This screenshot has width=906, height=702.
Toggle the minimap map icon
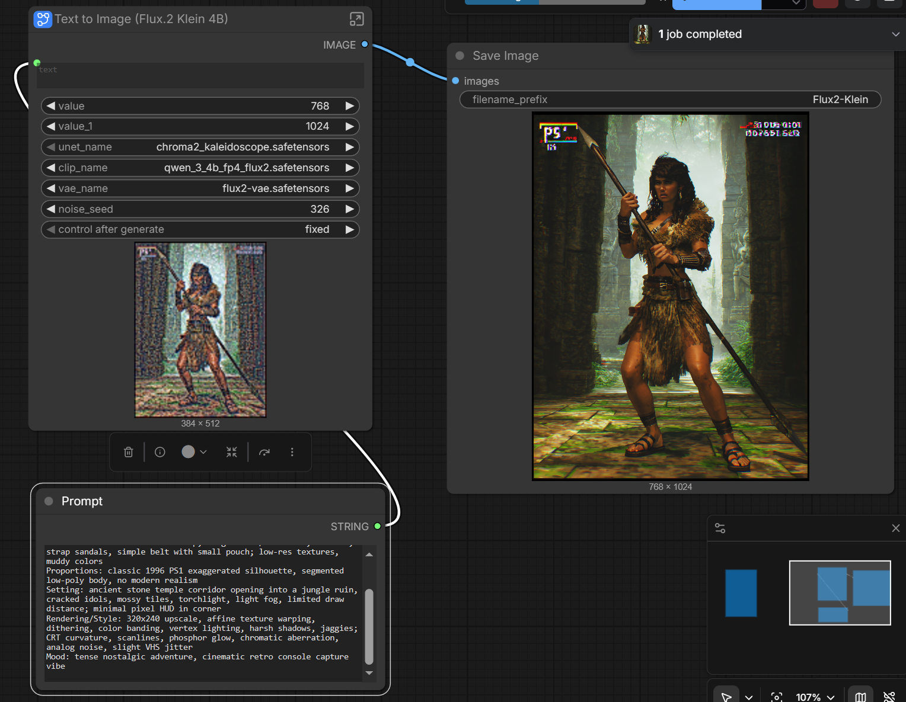tap(860, 697)
